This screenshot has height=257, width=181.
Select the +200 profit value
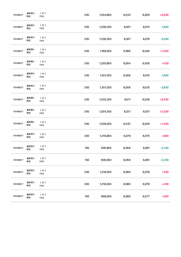[x=165, y=63]
